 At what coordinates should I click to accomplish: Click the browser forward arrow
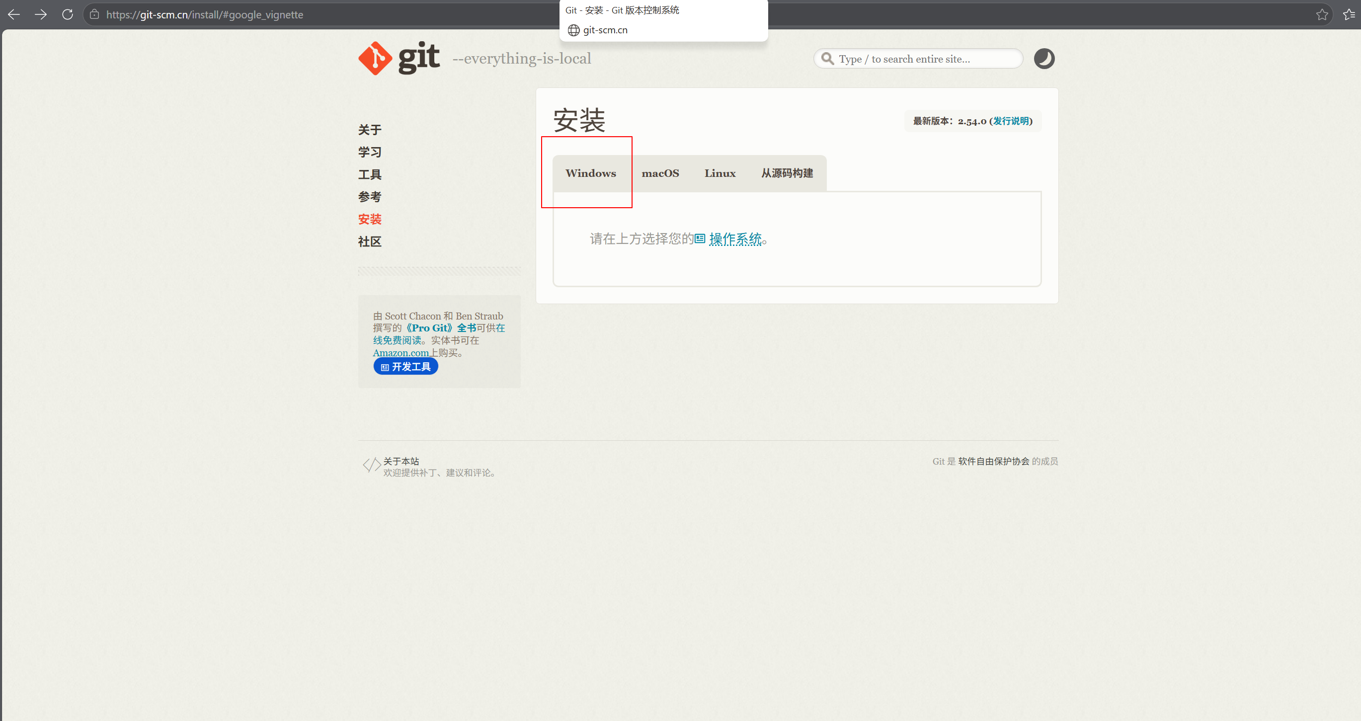click(x=41, y=15)
